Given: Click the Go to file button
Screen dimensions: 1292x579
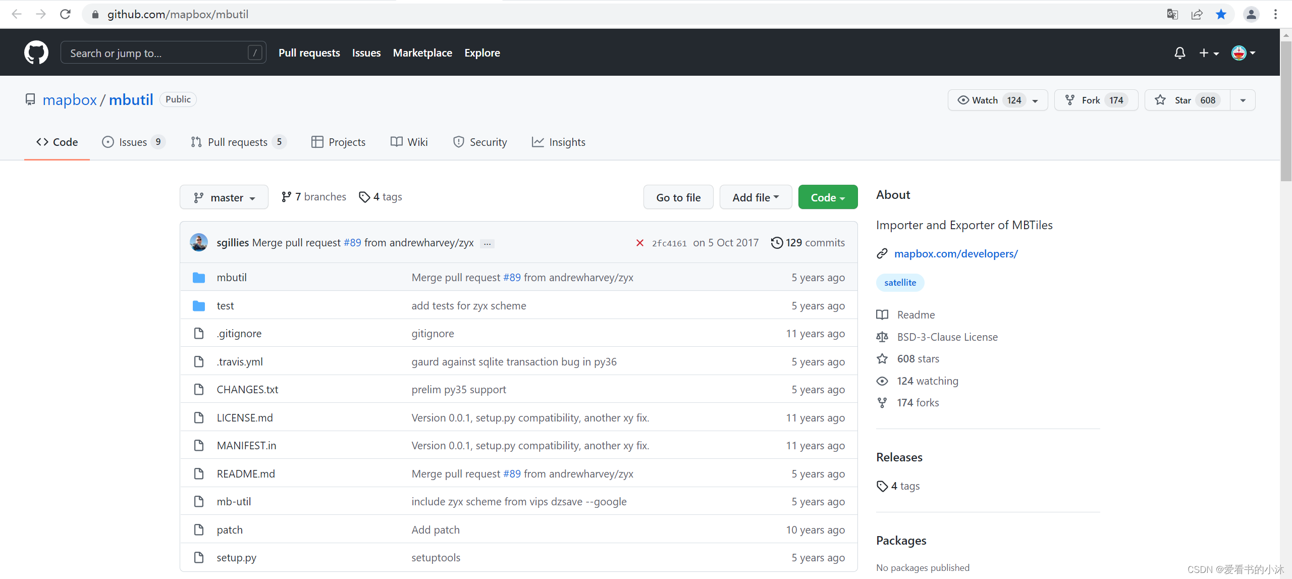Looking at the screenshot, I should [x=678, y=197].
